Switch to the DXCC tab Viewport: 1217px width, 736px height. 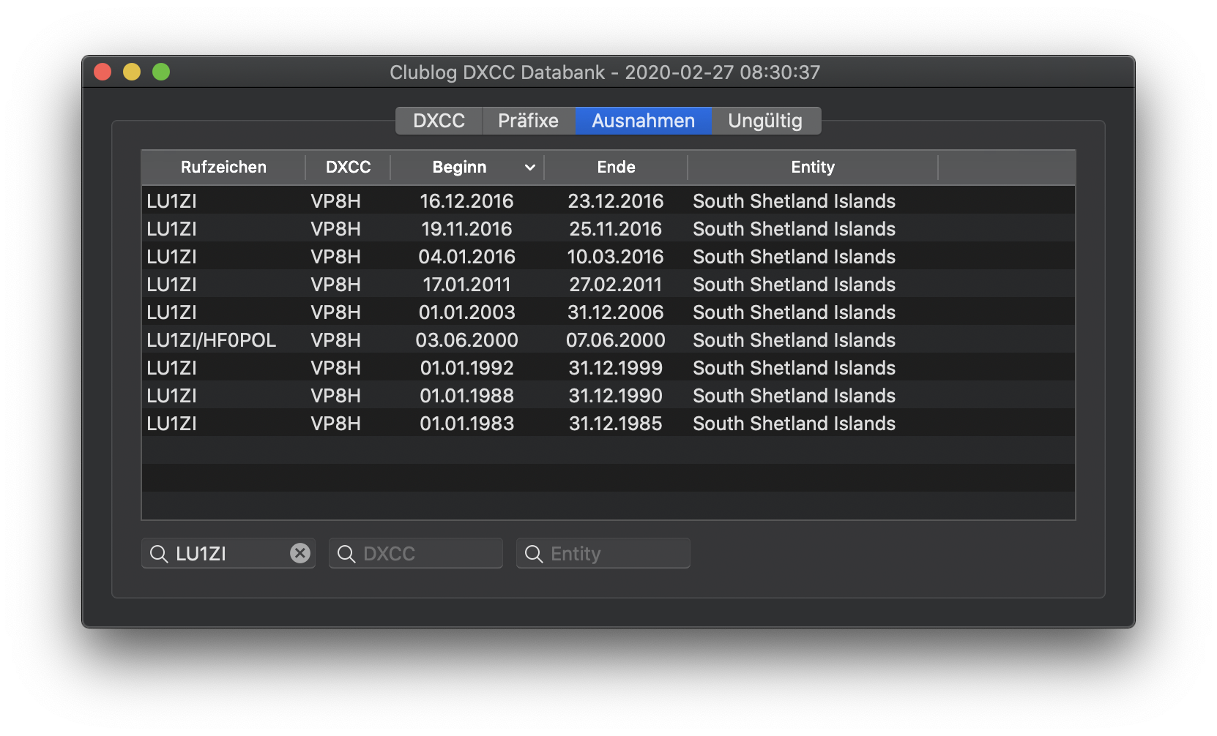439,121
